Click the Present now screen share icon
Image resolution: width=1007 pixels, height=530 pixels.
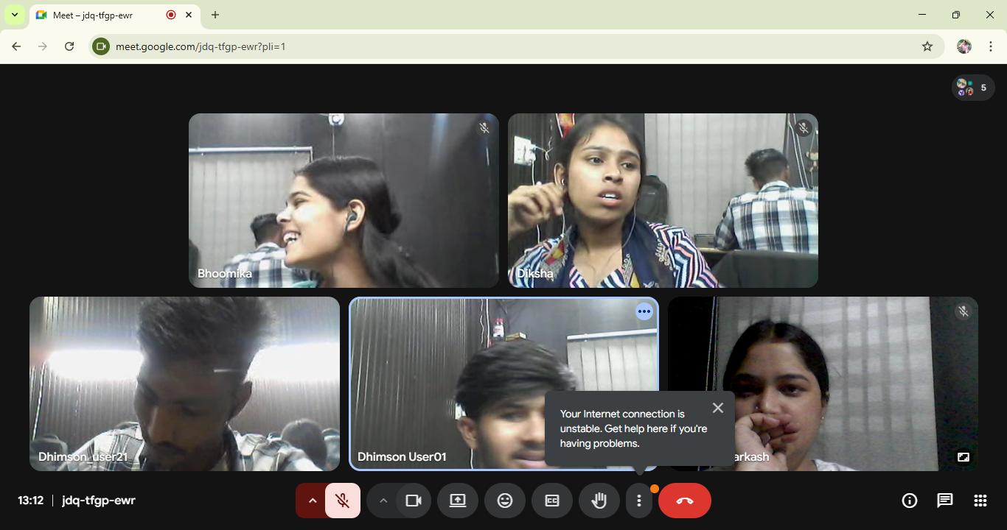(457, 501)
